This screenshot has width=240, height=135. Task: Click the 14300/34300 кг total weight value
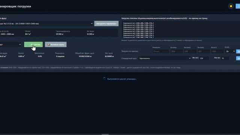click(85, 56)
